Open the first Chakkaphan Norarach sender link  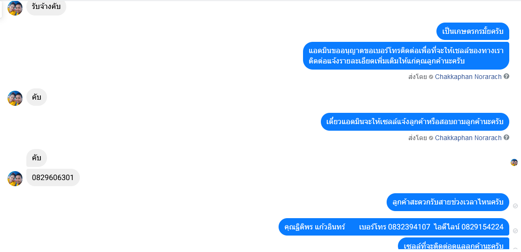468,77
